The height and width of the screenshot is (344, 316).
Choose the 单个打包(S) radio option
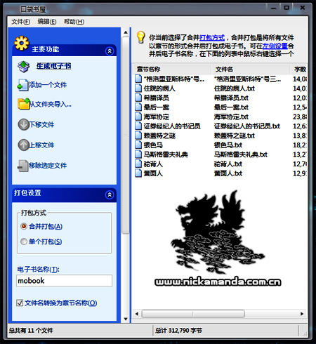[x=24, y=242]
